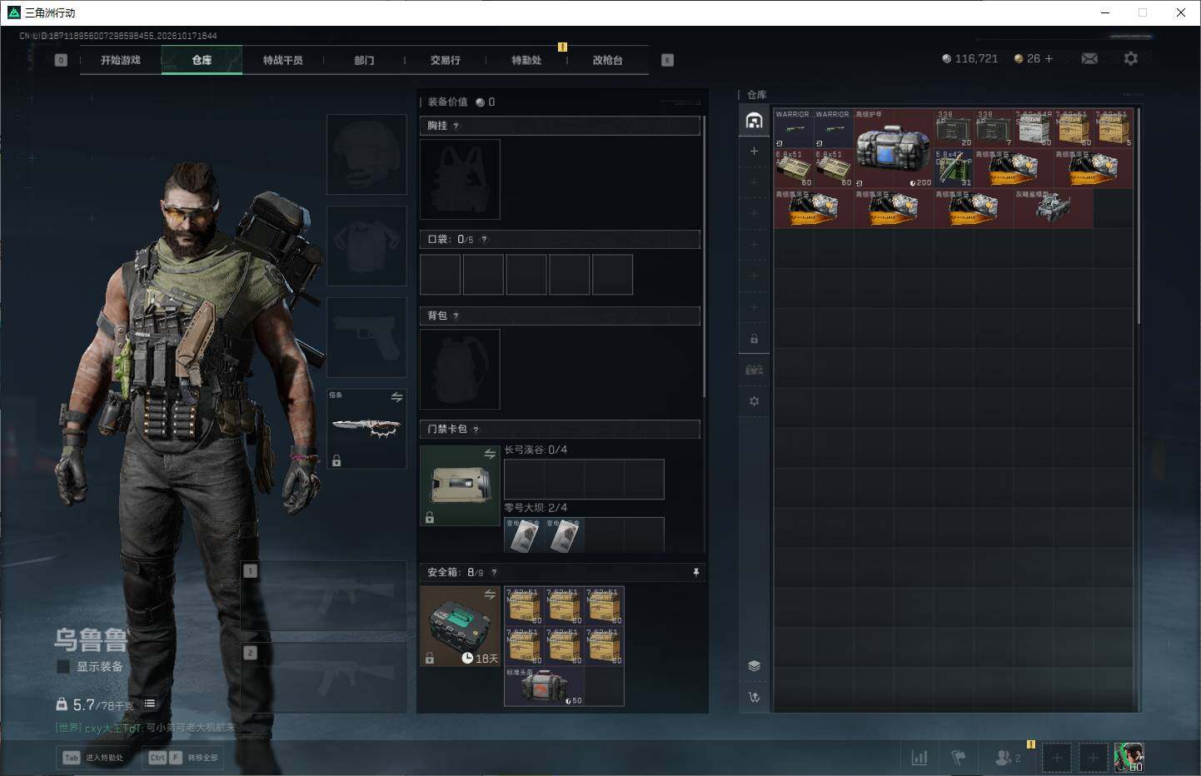
Task: Click the plus next to the 26 currency
Action: pyautogui.click(x=1049, y=58)
